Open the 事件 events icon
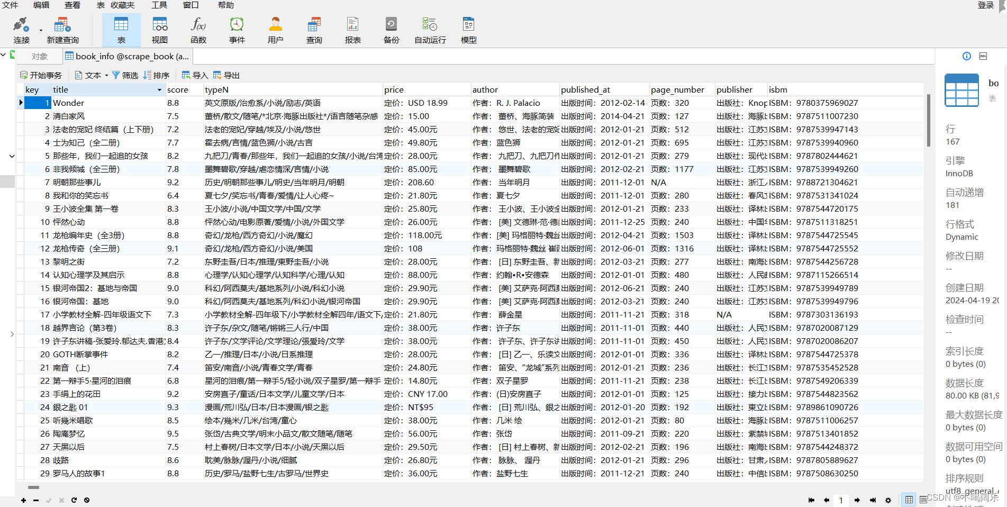1007x507 pixels. tap(237, 30)
